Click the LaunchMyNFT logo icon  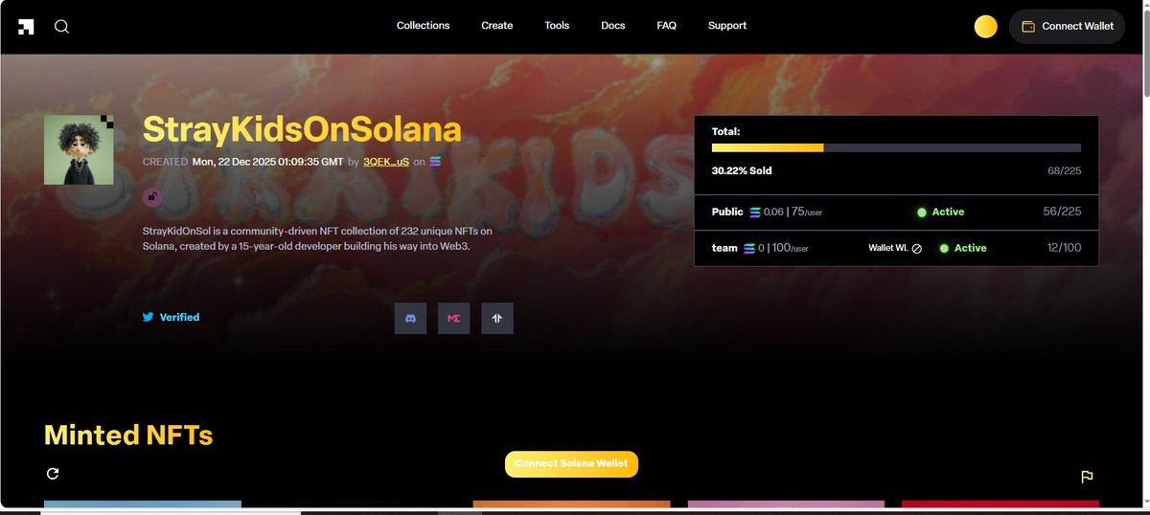click(x=26, y=27)
